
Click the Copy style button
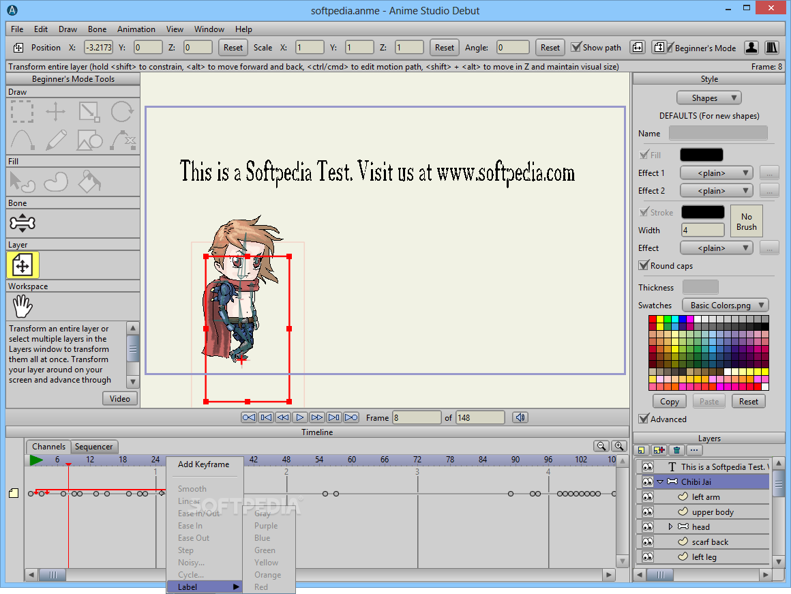tap(670, 402)
